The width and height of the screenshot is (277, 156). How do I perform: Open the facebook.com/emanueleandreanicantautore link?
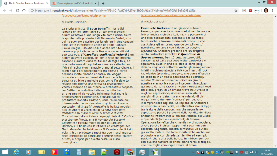click(171, 15)
